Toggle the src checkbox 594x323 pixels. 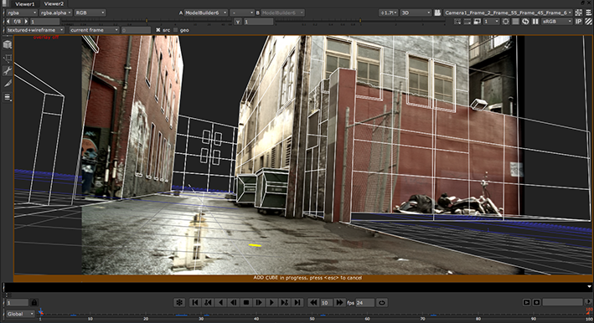158,30
